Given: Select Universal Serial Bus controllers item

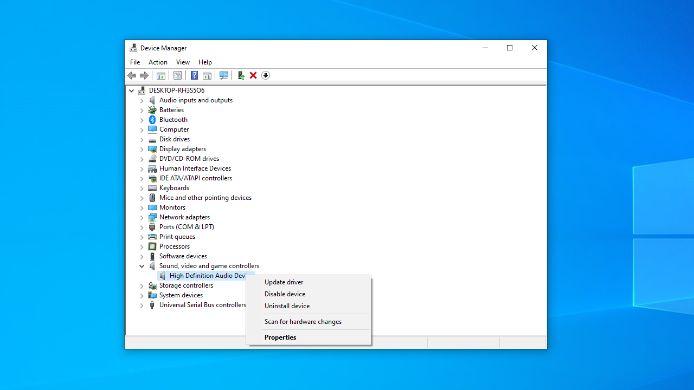Looking at the screenshot, I should pyautogui.click(x=202, y=305).
